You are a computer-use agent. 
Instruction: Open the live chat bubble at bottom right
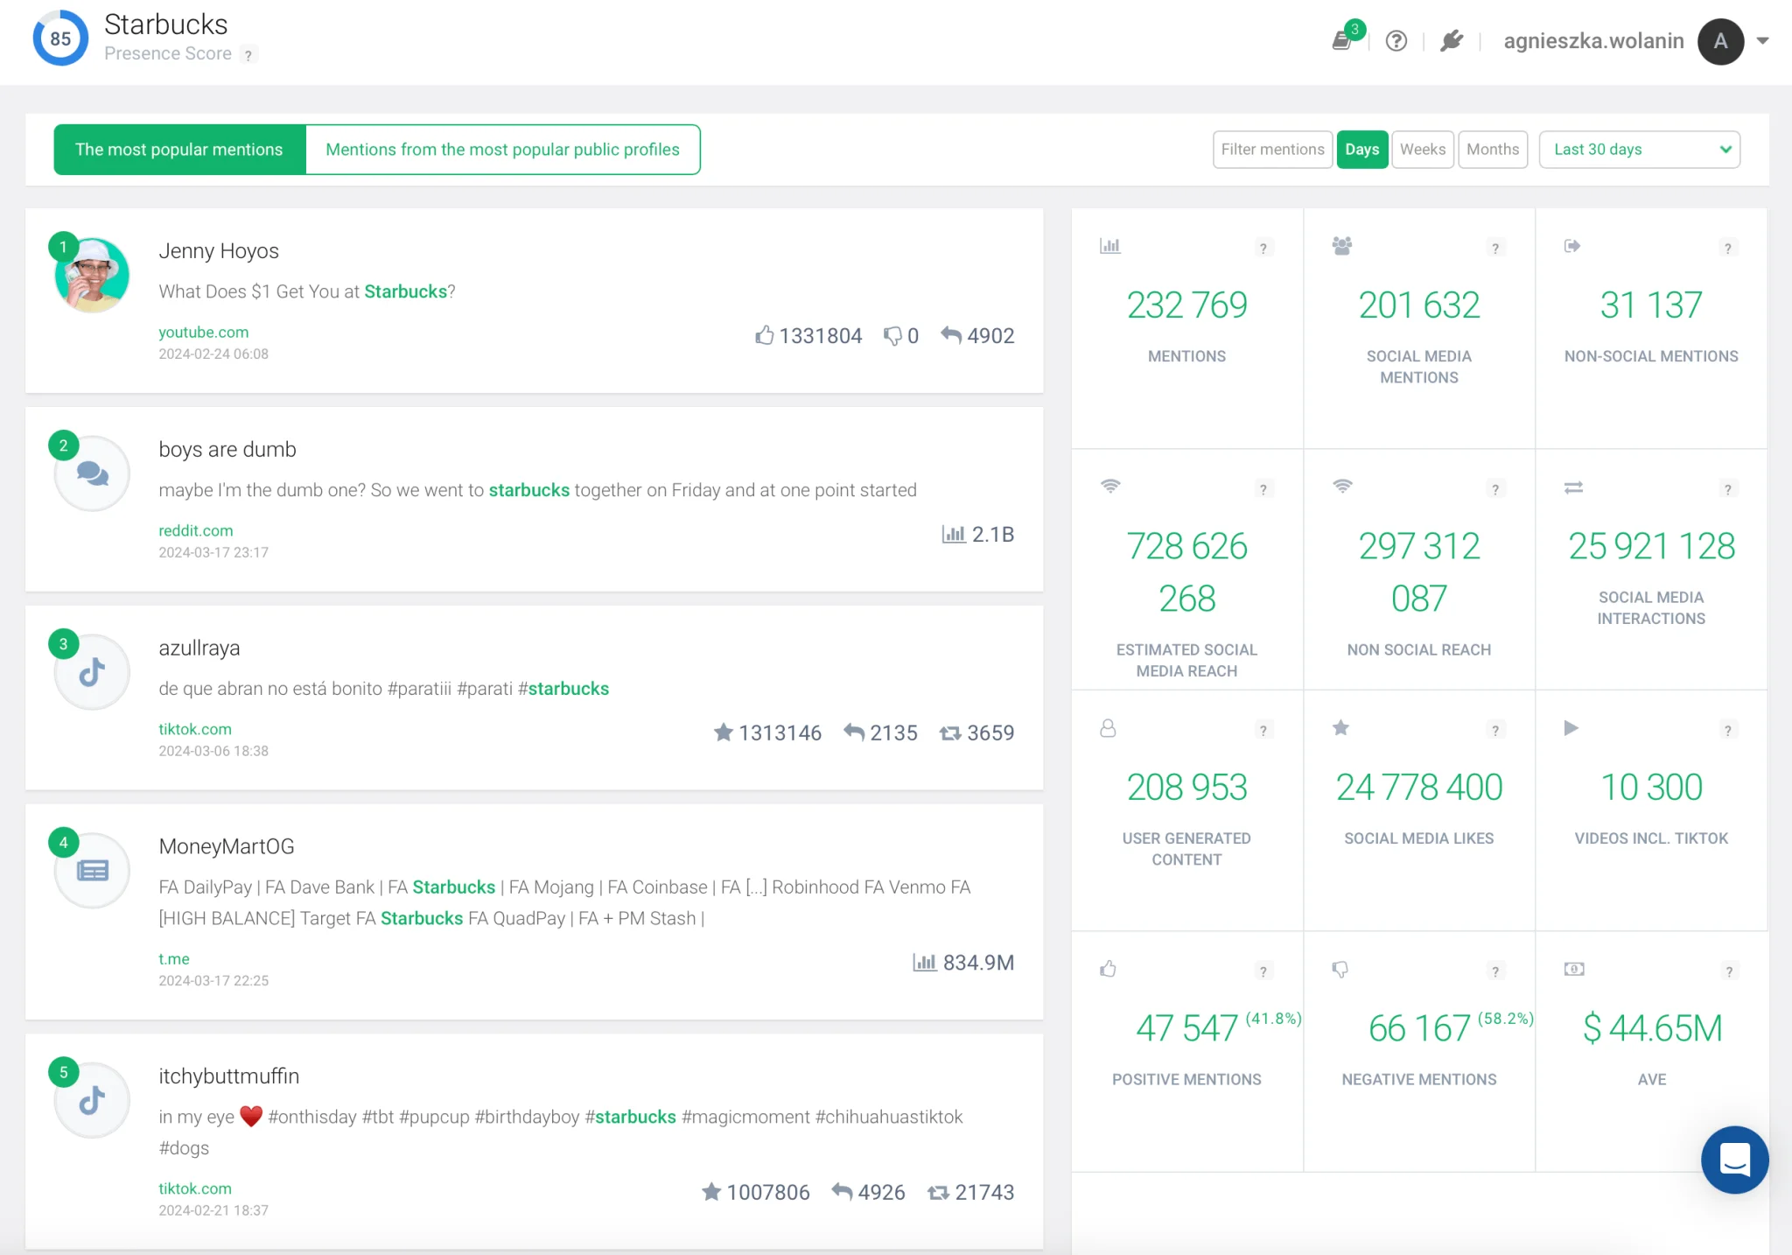point(1734,1160)
